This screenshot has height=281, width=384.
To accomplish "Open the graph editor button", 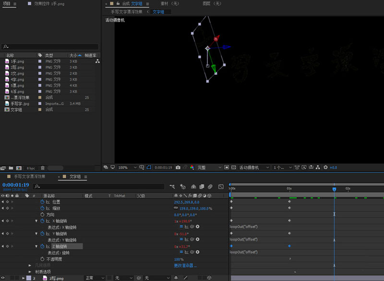I will pos(221,187).
